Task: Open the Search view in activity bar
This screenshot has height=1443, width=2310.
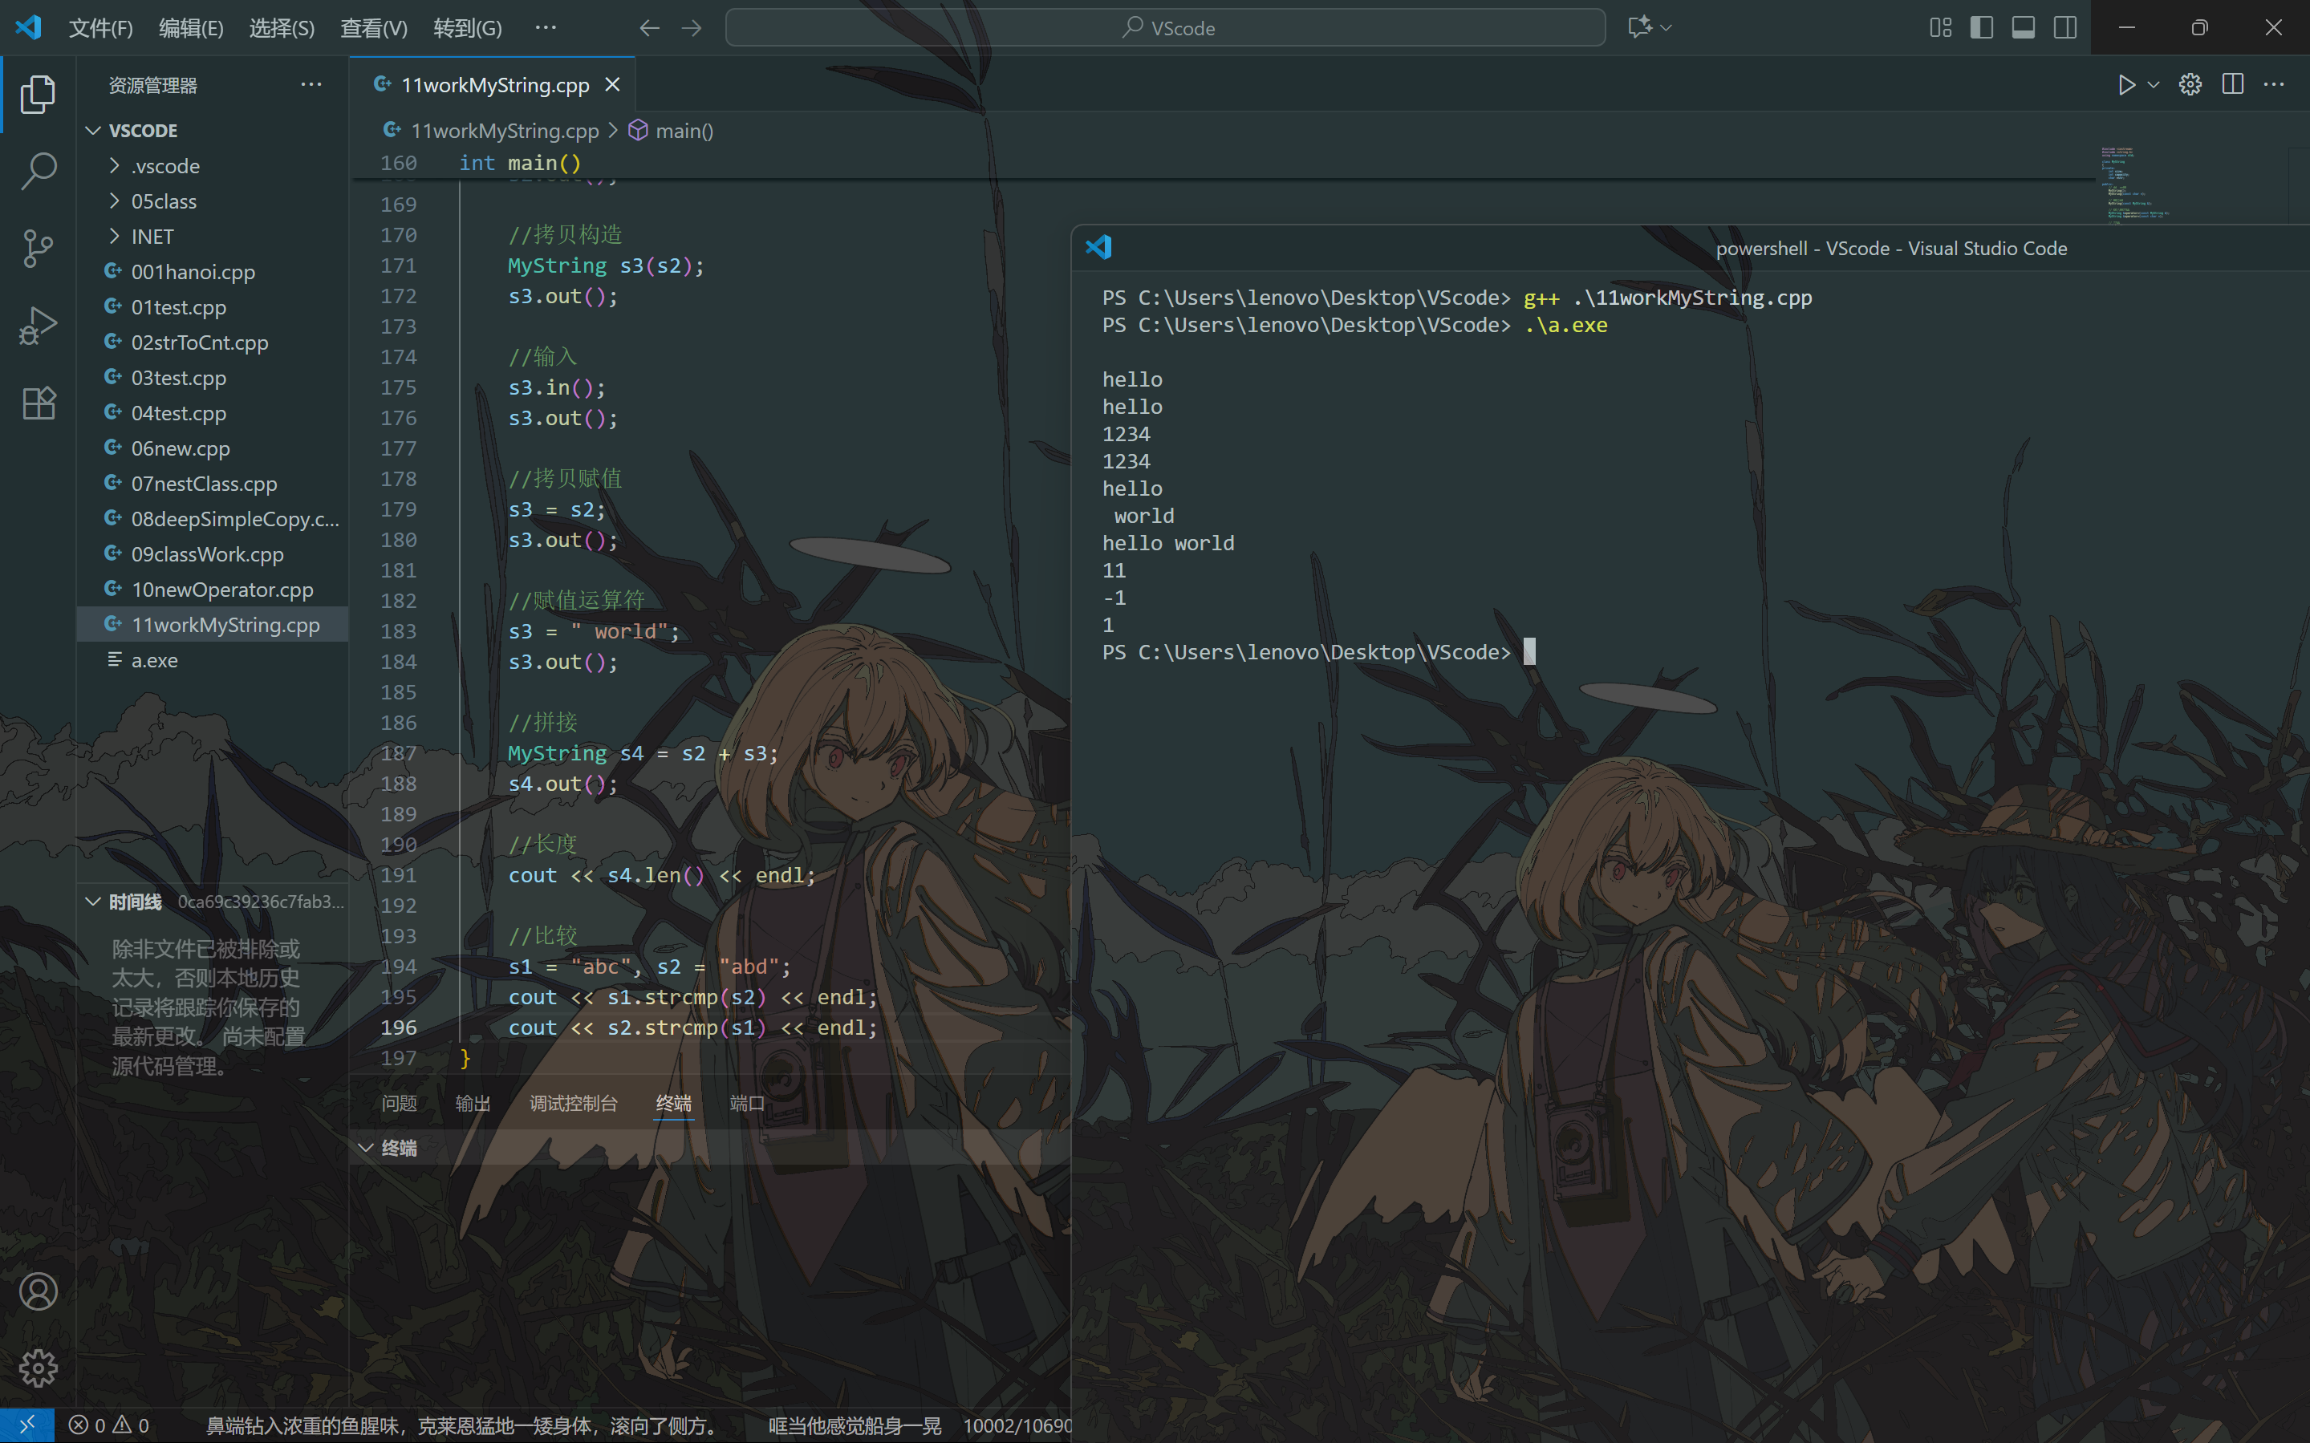Action: tap(39, 172)
